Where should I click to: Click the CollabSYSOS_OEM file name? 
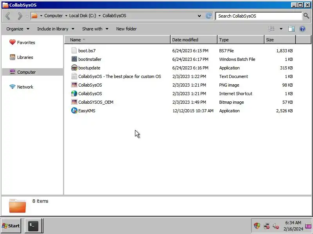pyautogui.click(x=96, y=102)
